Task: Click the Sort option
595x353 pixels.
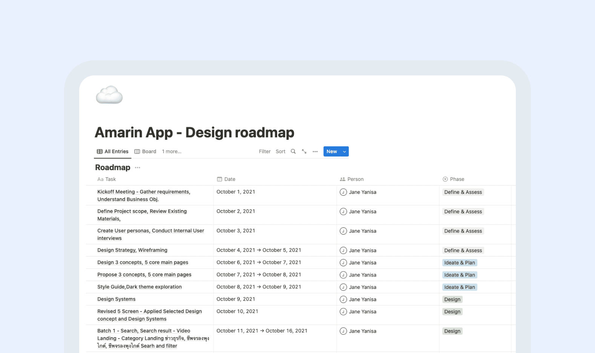Action: click(x=281, y=152)
